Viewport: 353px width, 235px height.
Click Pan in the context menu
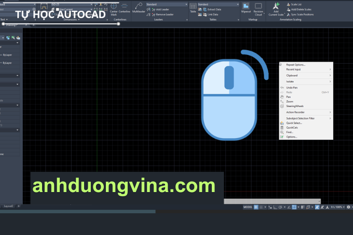(289, 97)
